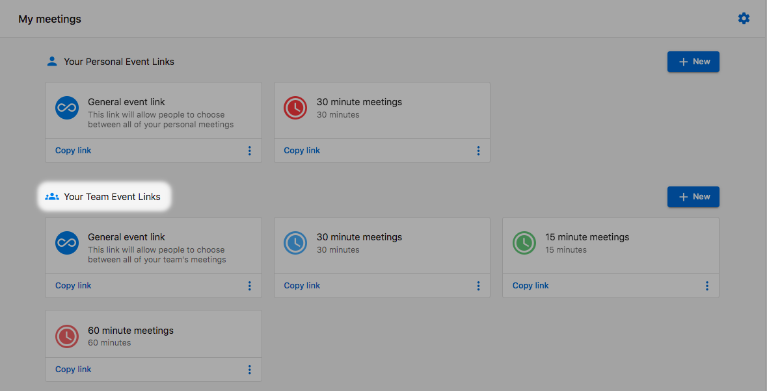767x391 pixels.
Task: Click the personal General event link infinity icon
Action: click(67, 108)
